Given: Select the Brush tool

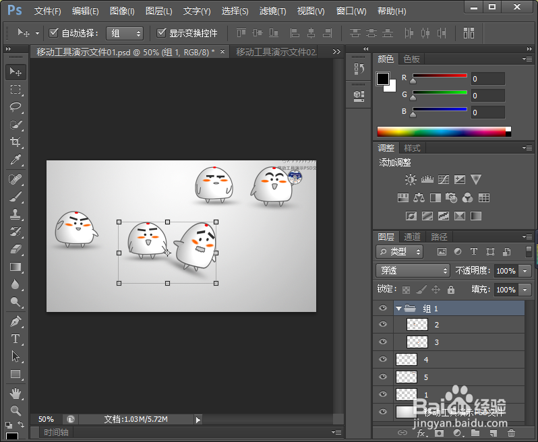Looking at the screenshot, I should coord(16,197).
